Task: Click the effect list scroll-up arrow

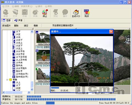Action: 32,32
